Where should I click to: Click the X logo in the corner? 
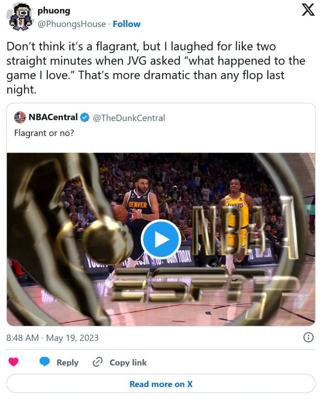click(x=308, y=9)
